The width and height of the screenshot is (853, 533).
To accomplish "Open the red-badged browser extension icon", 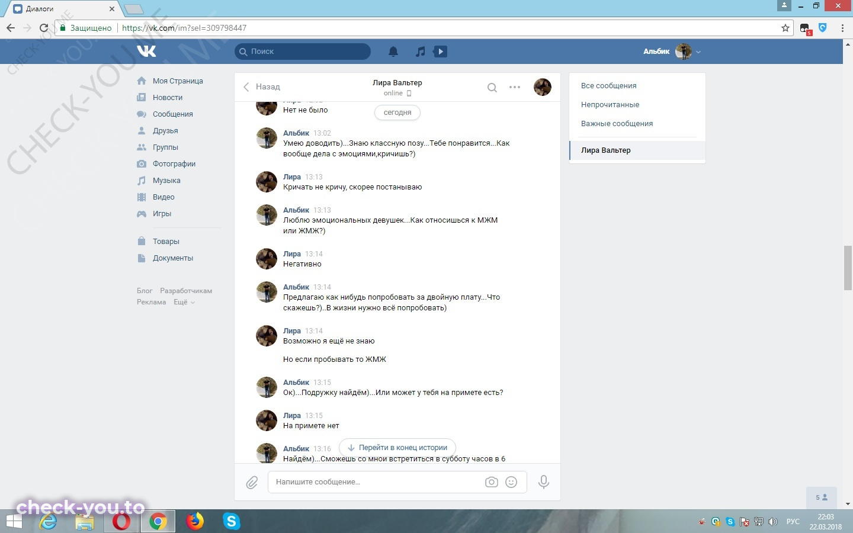I will tap(805, 28).
